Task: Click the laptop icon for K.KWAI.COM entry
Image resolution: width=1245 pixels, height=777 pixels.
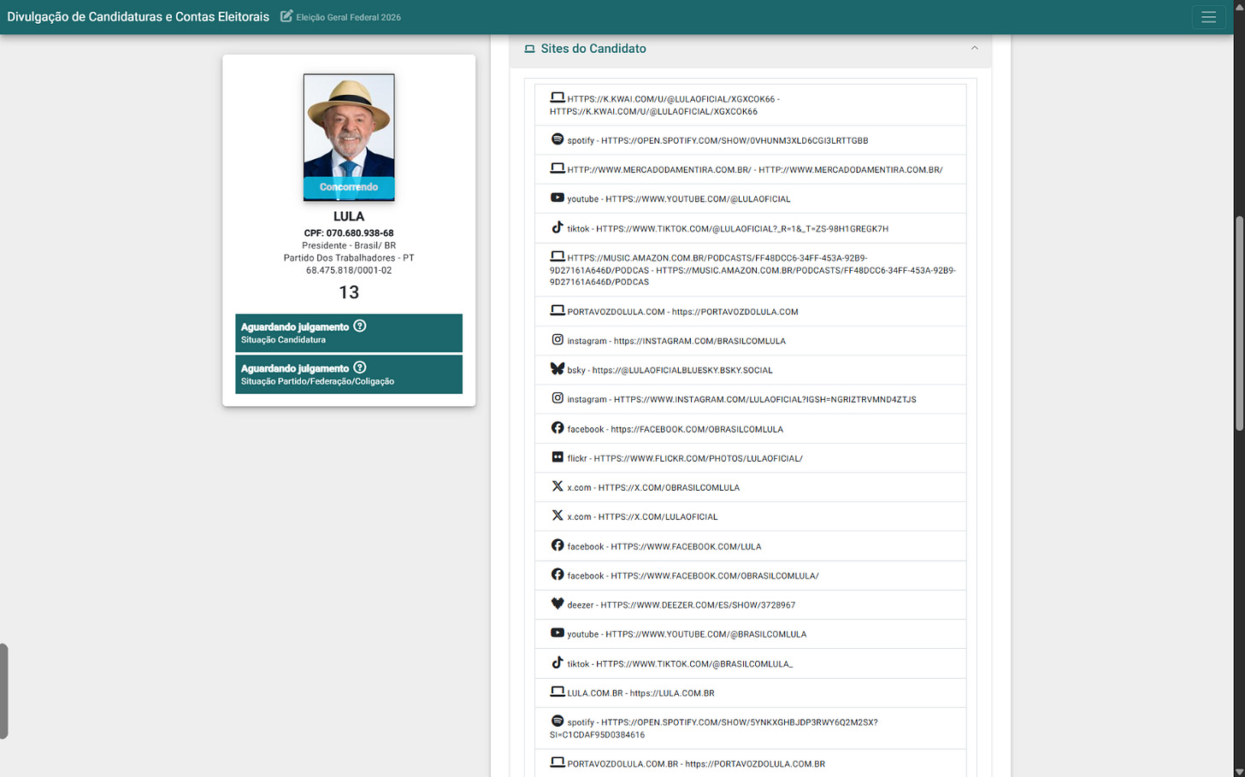Action: coord(558,97)
